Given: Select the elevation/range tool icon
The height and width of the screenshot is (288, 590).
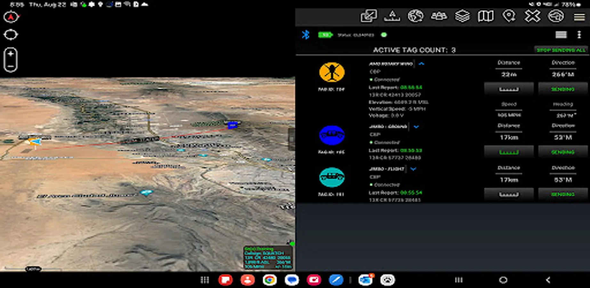Looking at the screenshot, I should 392,16.
